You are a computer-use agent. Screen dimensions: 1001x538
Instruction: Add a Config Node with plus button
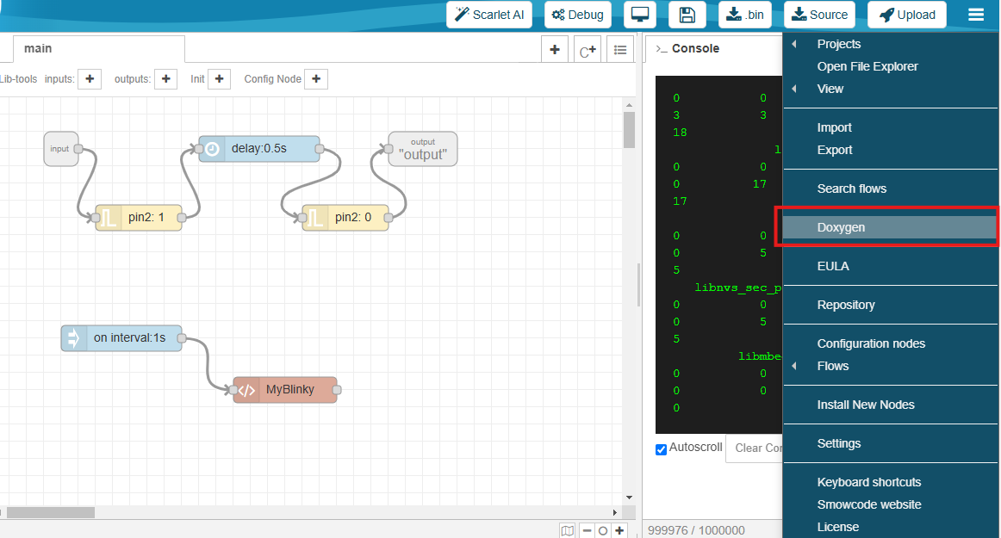click(x=316, y=79)
